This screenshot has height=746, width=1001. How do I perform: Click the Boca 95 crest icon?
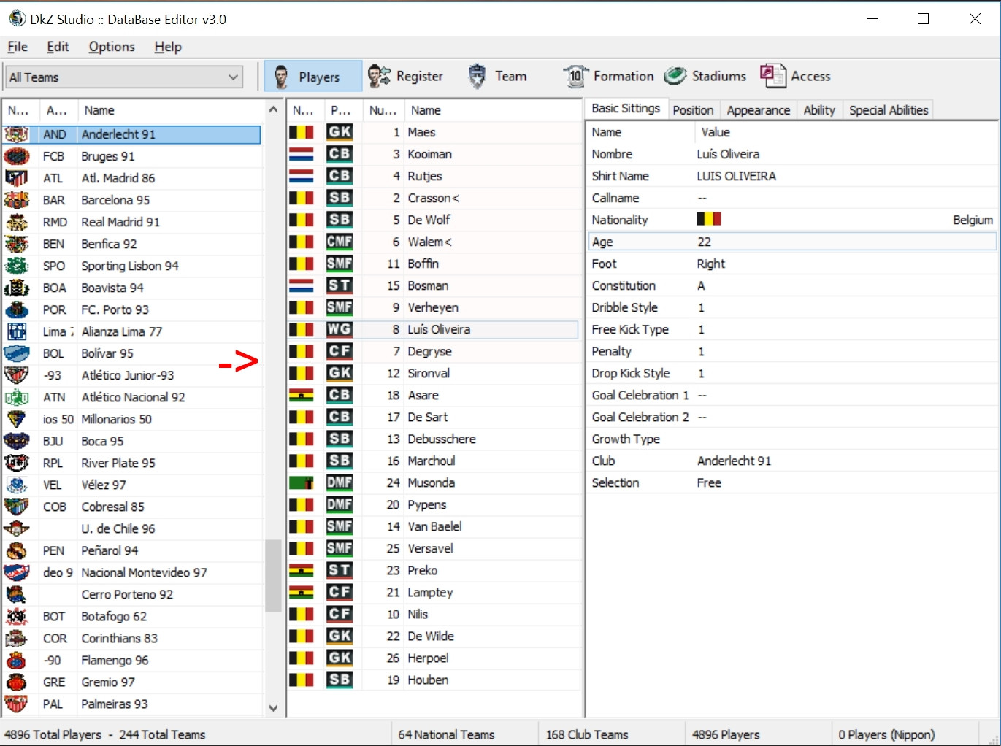(17, 441)
